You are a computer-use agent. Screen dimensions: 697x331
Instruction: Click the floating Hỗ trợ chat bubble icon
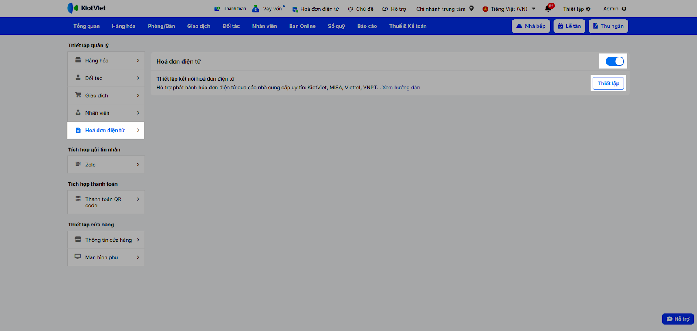point(670,319)
